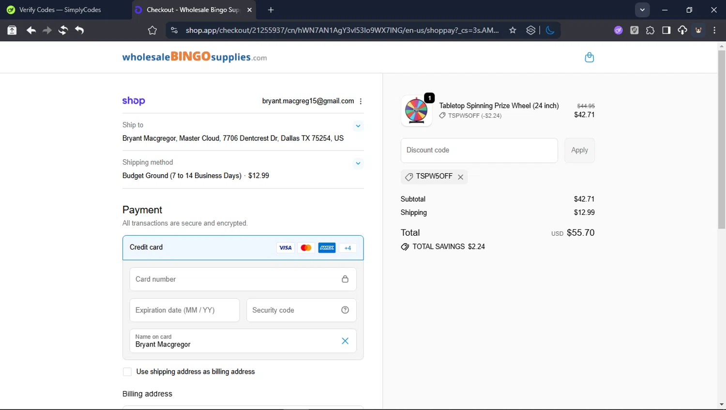Click the email bryant.macgreg15@gmail.com

click(x=308, y=101)
